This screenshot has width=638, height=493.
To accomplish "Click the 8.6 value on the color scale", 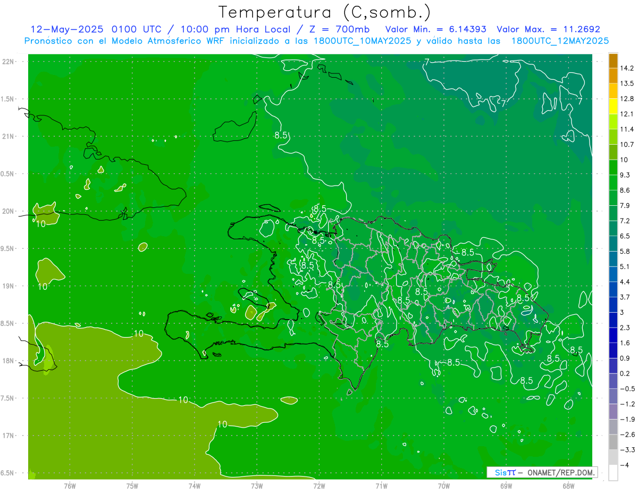I will click(625, 190).
